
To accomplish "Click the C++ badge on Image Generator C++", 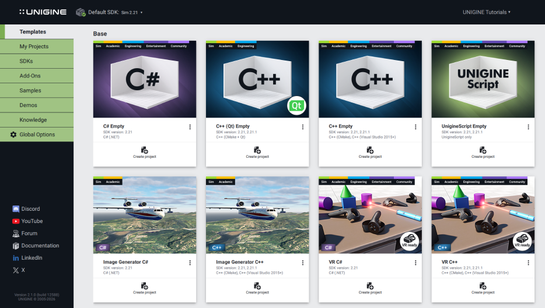I will (x=216, y=247).
